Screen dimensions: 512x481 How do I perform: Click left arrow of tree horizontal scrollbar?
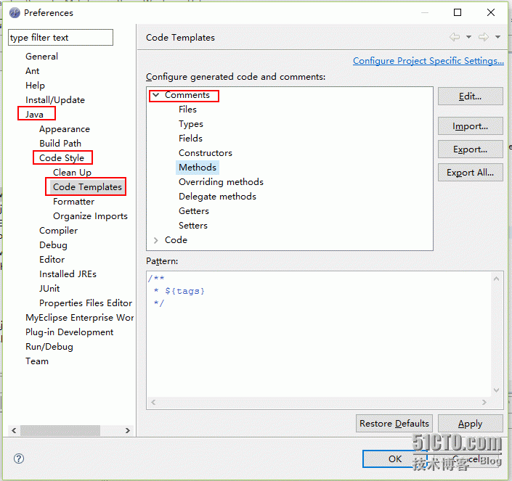coord(14,430)
